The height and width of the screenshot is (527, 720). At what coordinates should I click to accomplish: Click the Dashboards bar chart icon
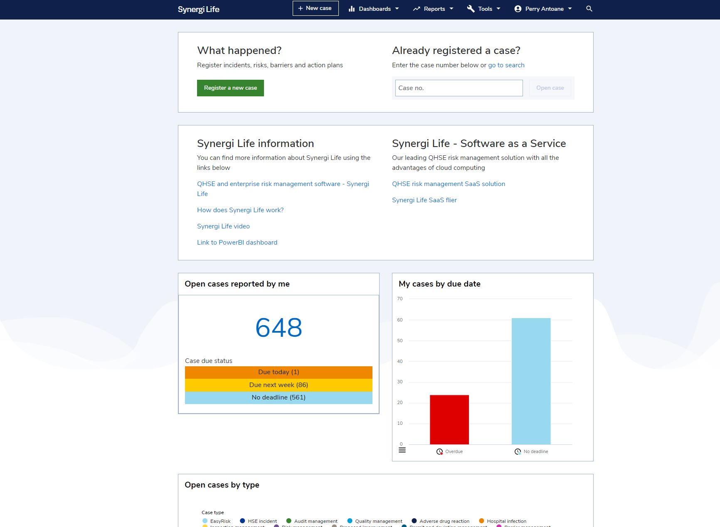click(x=352, y=8)
